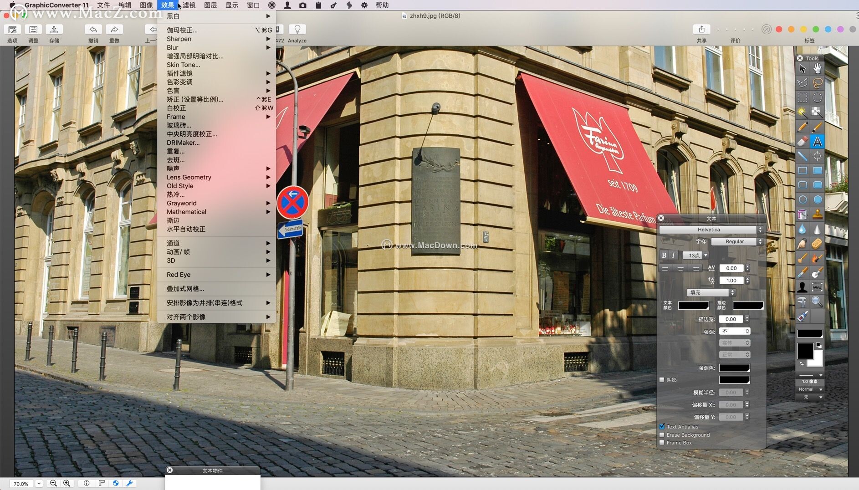Viewport: 859px width, 490px height.
Task: Enable the shadow checkbox in the text panel
Action: coord(662,380)
